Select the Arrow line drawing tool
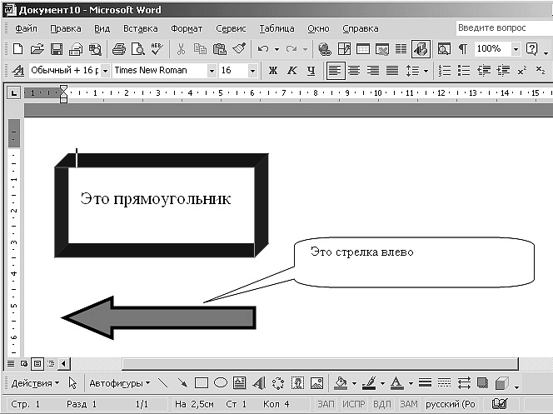553x414 pixels. coord(182,382)
